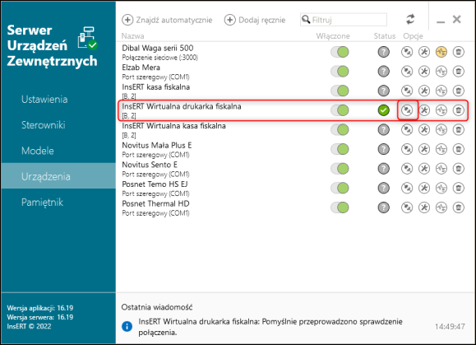Disable Dibal Waga serii 500 switch
This screenshot has height=345, width=476.
click(x=340, y=52)
